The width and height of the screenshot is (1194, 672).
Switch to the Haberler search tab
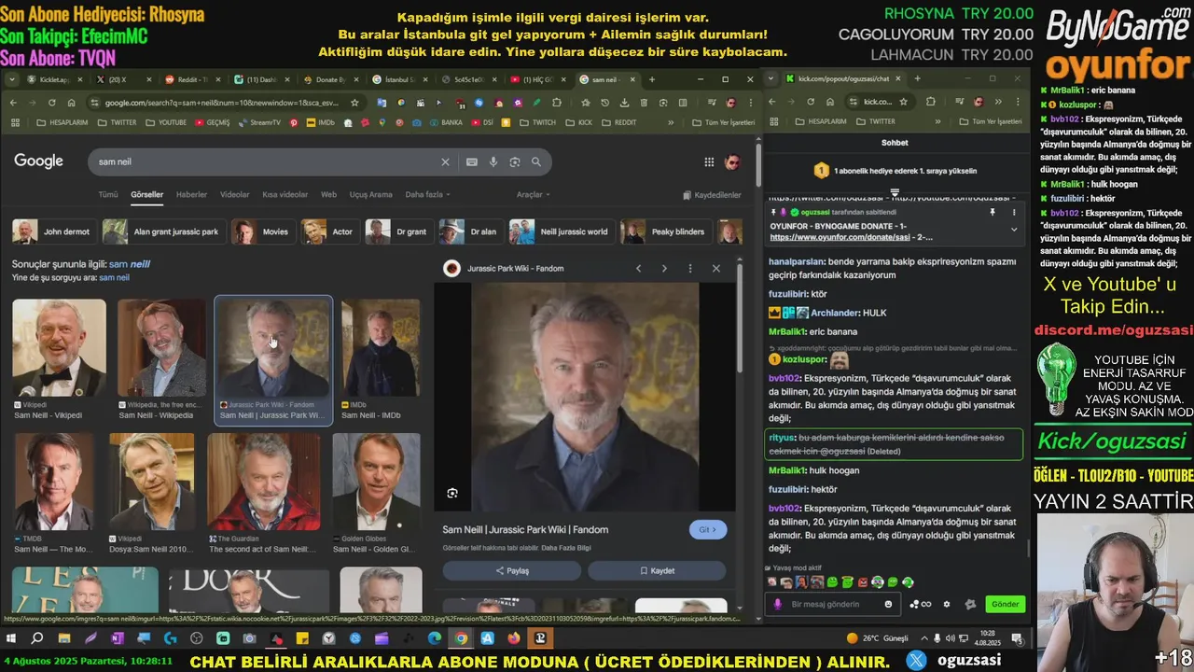pyautogui.click(x=191, y=194)
